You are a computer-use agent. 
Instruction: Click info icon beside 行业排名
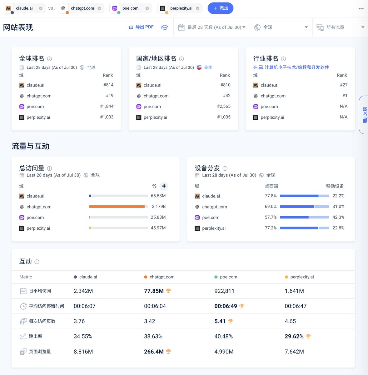[x=283, y=59]
